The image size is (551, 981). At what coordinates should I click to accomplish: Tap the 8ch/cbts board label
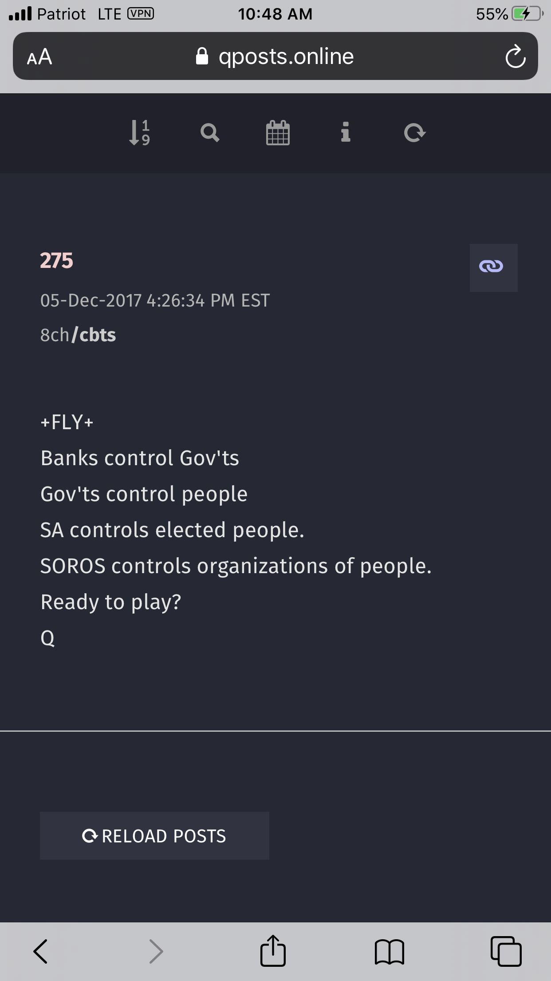pyautogui.click(x=78, y=335)
